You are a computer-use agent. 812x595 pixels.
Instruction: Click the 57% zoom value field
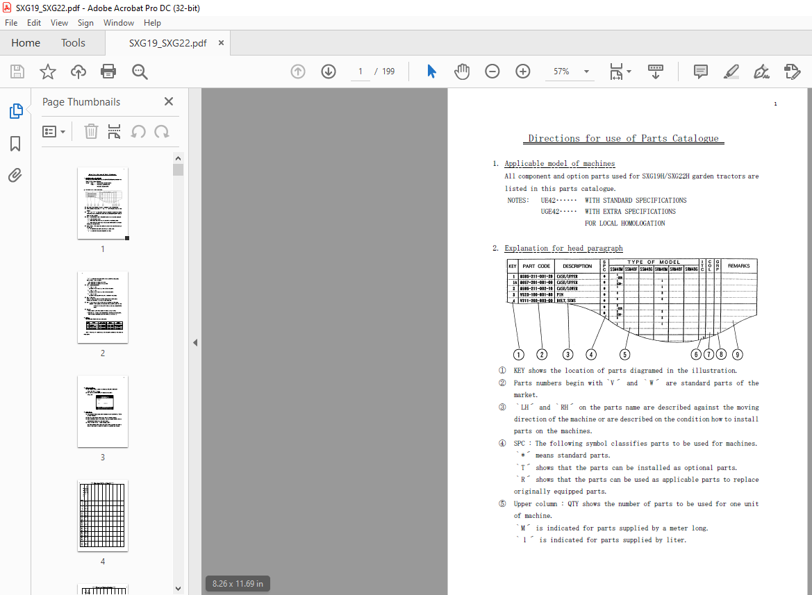pos(561,72)
